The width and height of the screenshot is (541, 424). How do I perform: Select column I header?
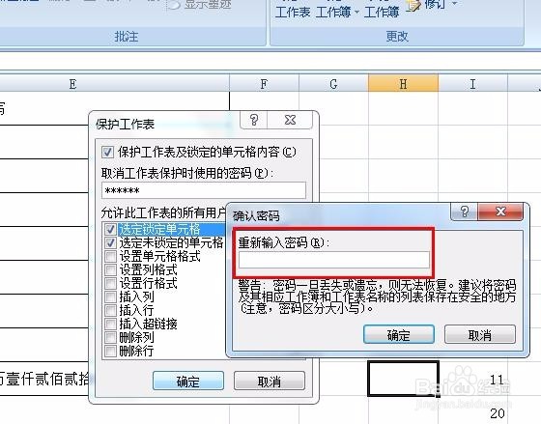pos(472,84)
